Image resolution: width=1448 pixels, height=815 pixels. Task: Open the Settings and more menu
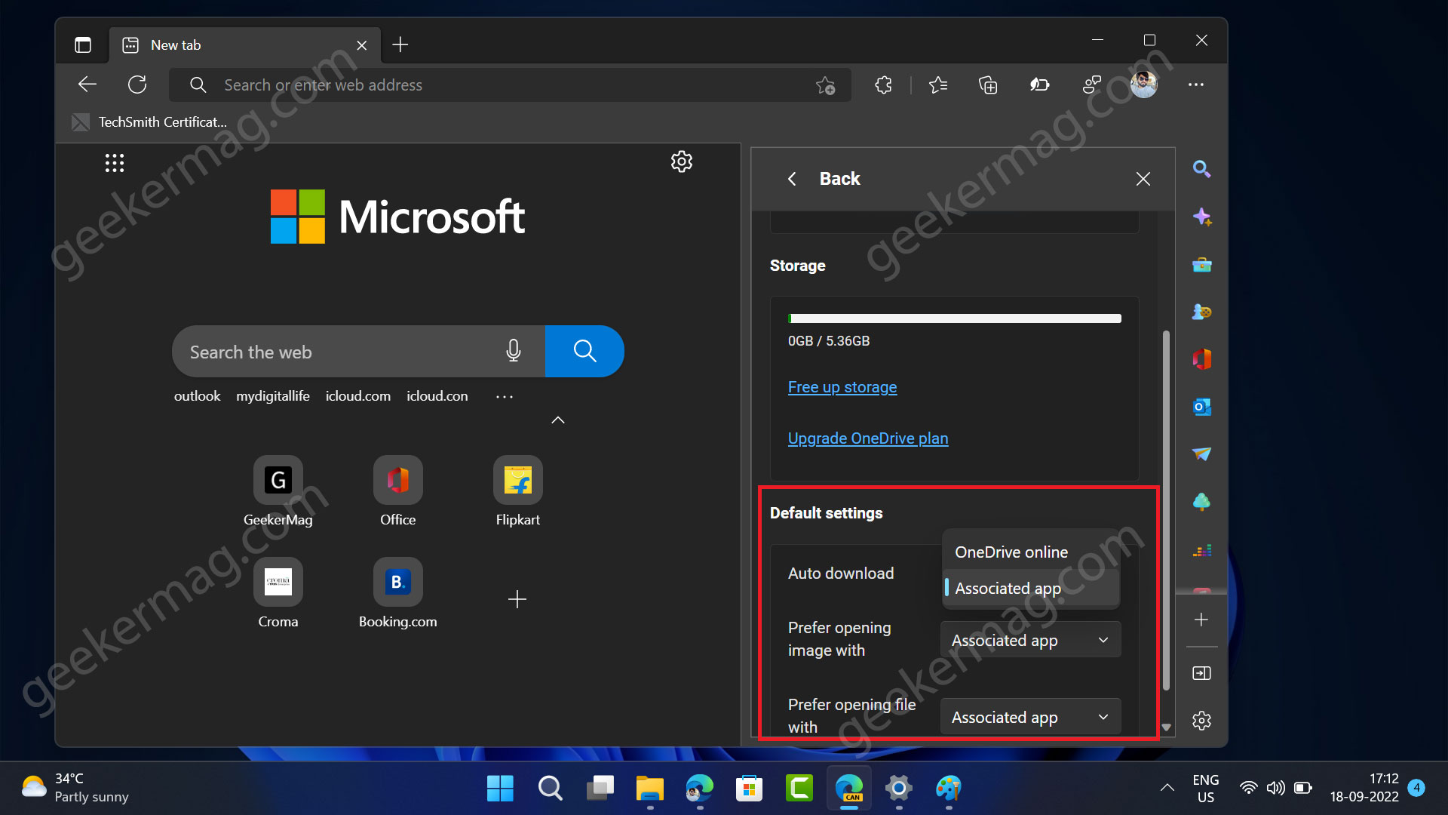(x=1196, y=85)
